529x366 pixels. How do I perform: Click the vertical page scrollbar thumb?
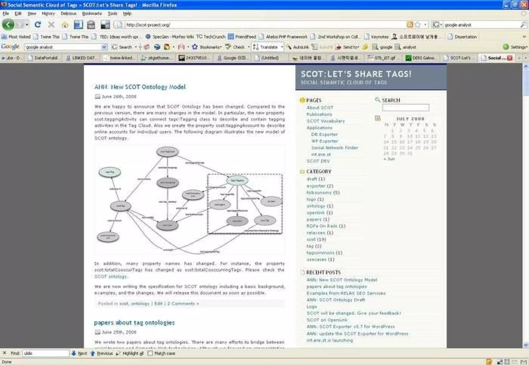526,83
